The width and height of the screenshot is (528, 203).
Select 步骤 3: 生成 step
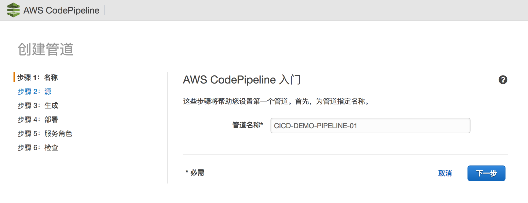(38, 105)
